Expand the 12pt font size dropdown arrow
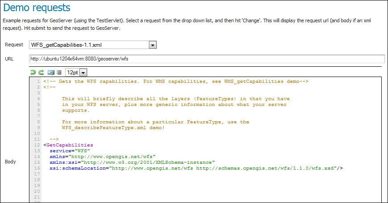 coord(83,73)
